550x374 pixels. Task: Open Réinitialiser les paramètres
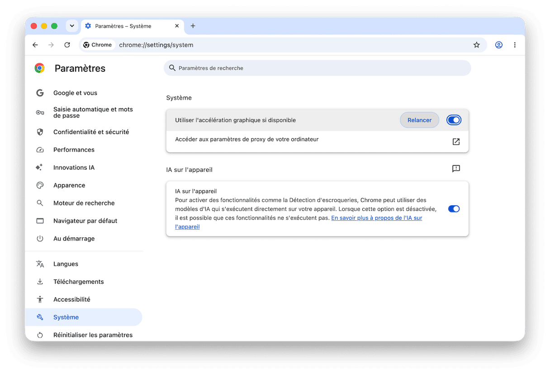84,335
